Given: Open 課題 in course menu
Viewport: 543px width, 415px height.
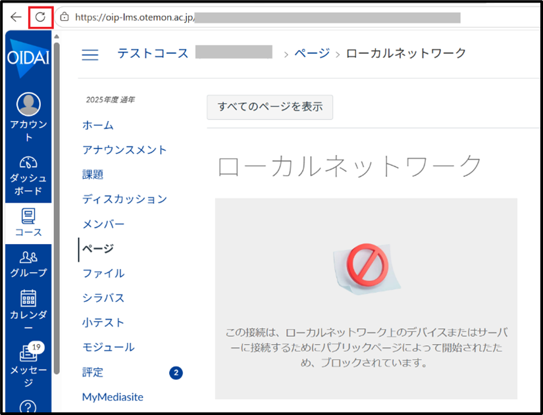Looking at the screenshot, I should click(x=93, y=174).
